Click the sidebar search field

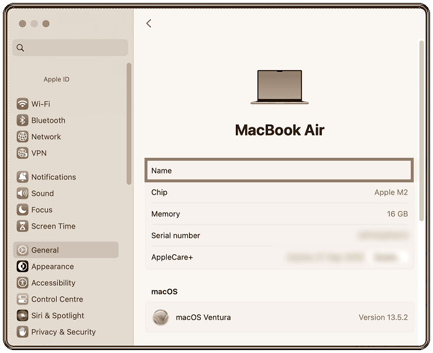(x=70, y=48)
